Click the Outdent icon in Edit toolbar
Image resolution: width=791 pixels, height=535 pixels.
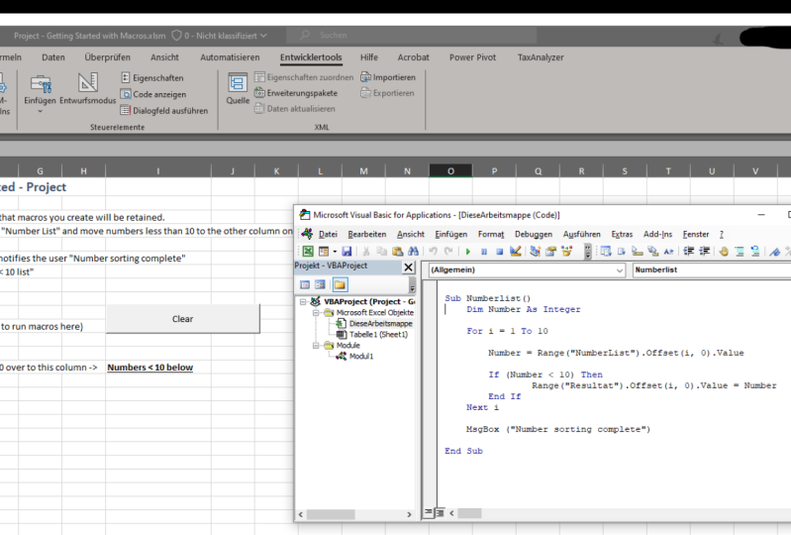[x=704, y=251]
